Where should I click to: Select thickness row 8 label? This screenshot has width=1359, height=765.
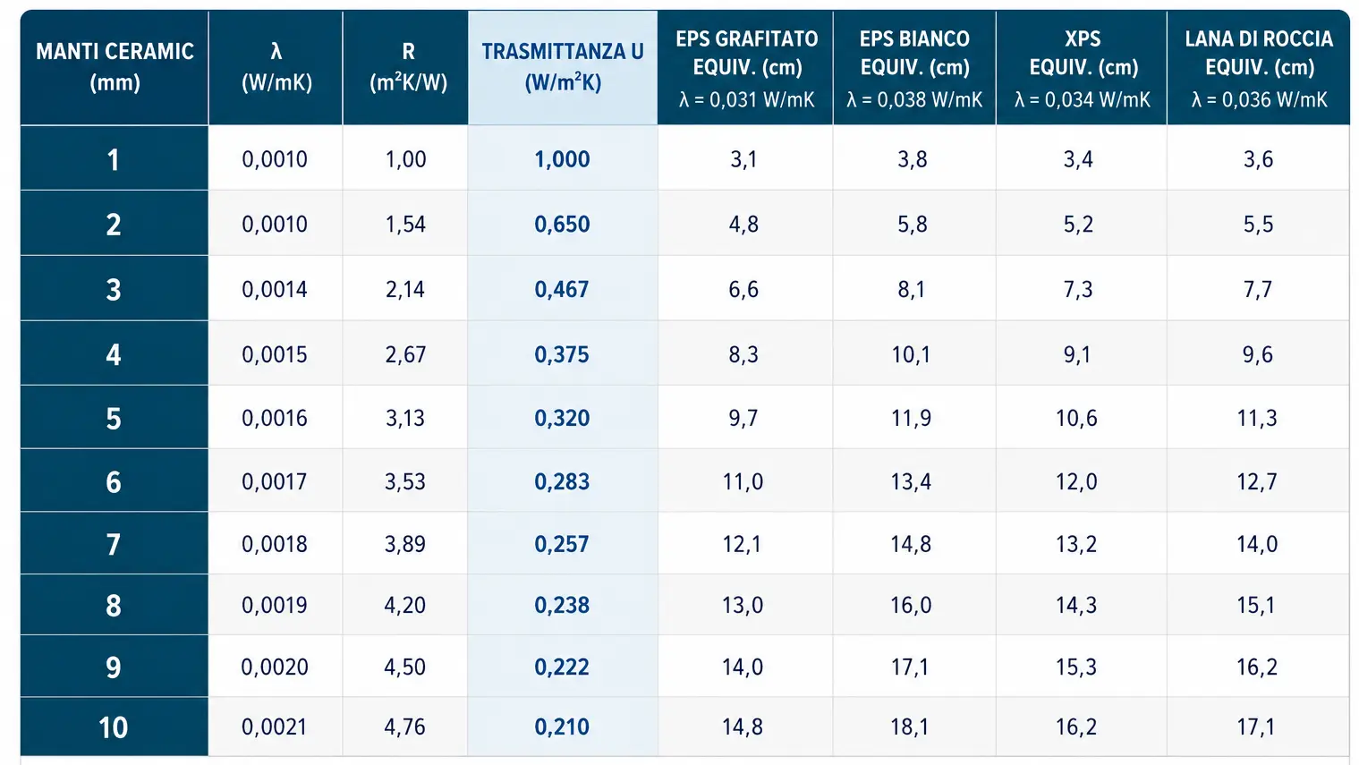[114, 606]
